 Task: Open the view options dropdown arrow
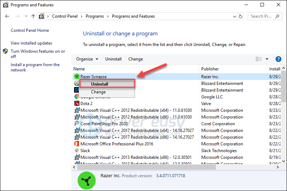(267, 59)
